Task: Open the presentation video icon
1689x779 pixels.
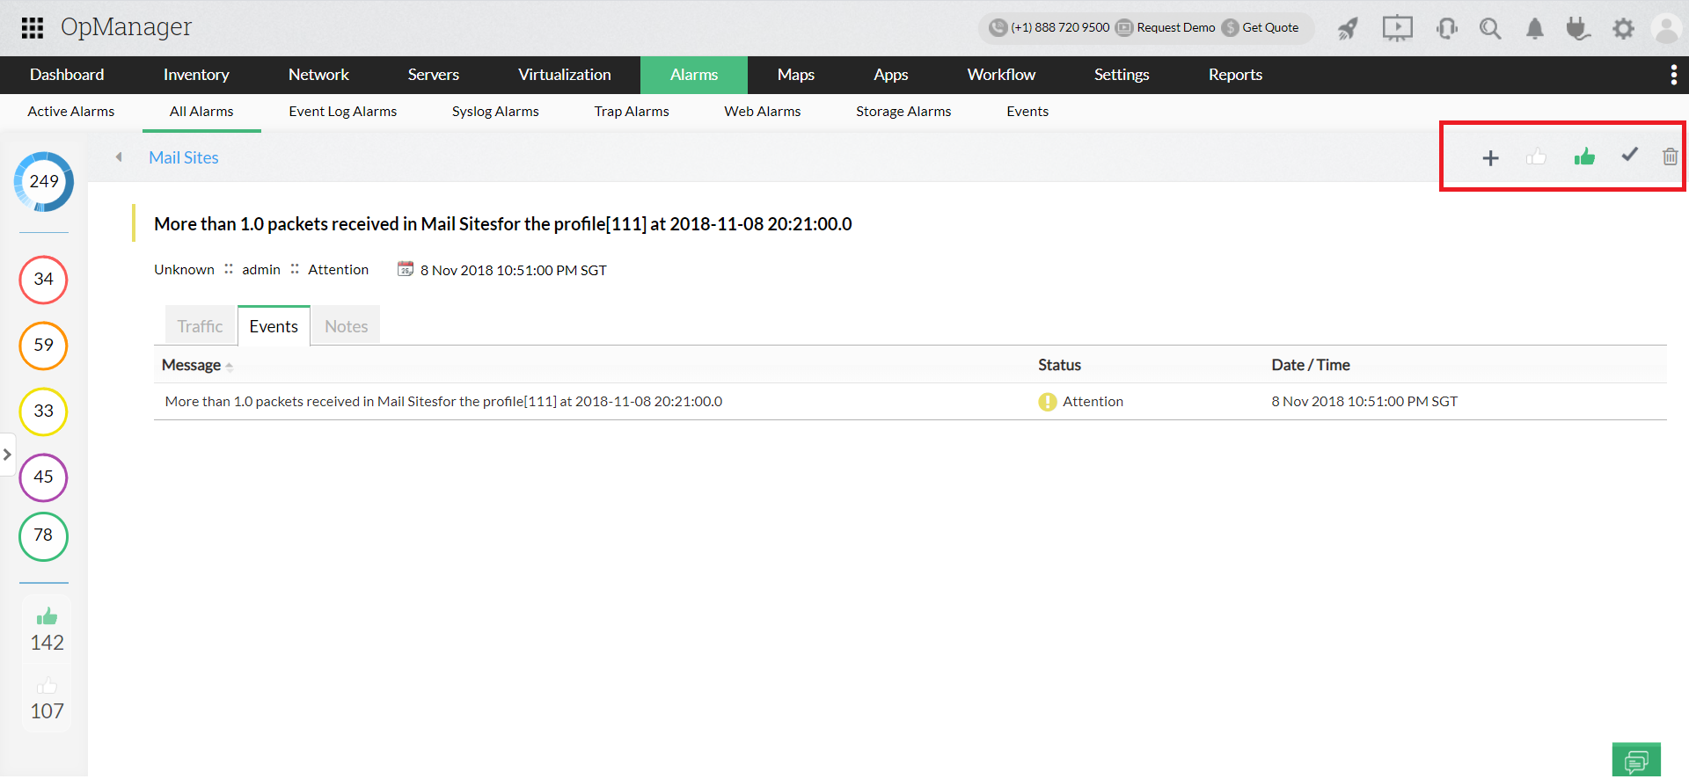Action: pyautogui.click(x=1397, y=29)
